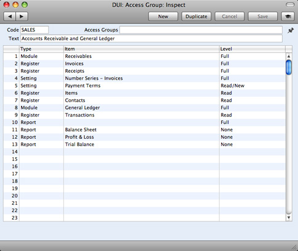
Task: Click the Save button
Action: [x=262, y=17]
